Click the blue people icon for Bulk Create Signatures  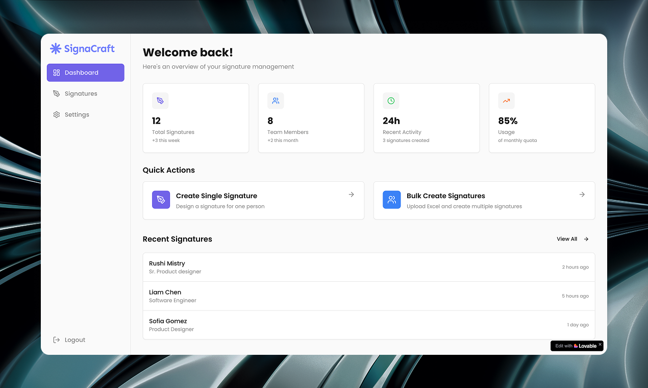pos(391,200)
